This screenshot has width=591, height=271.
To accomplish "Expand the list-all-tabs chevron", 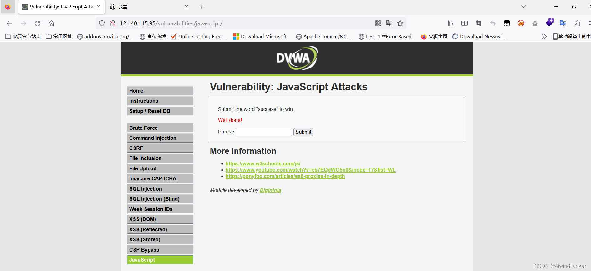I will tap(524, 7).
